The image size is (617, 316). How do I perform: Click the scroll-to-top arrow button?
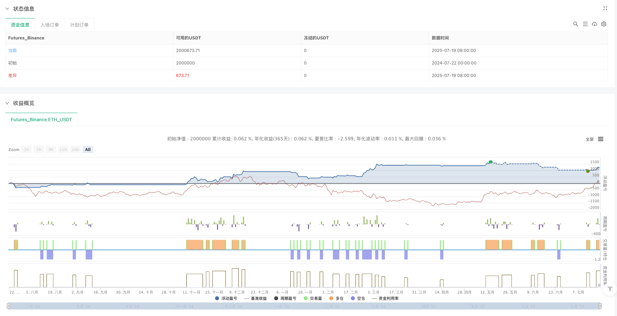(610, 289)
